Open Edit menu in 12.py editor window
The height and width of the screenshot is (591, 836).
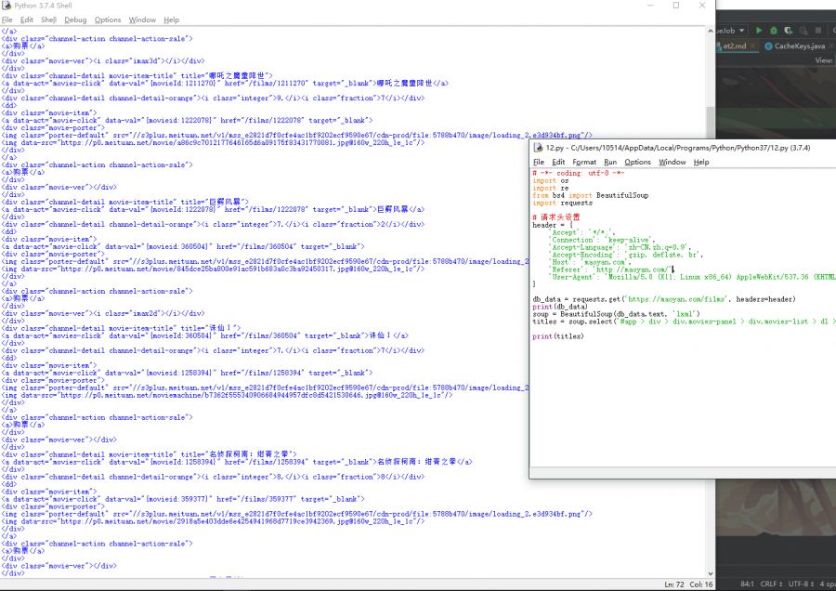558,162
